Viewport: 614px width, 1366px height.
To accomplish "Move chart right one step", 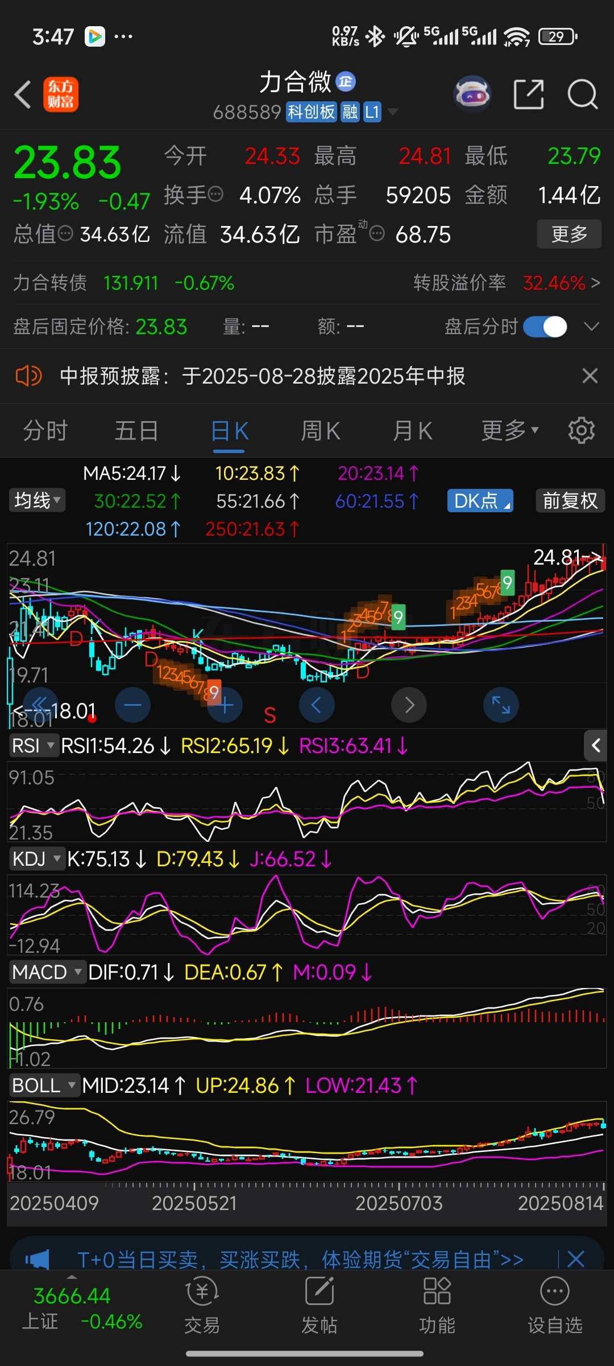I will 409,705.
